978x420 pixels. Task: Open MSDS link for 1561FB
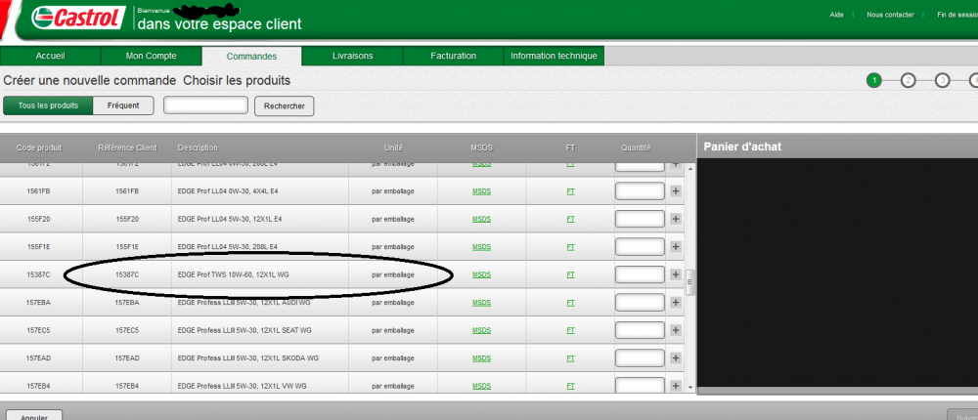pyautogui.click(x=481, y=191)
